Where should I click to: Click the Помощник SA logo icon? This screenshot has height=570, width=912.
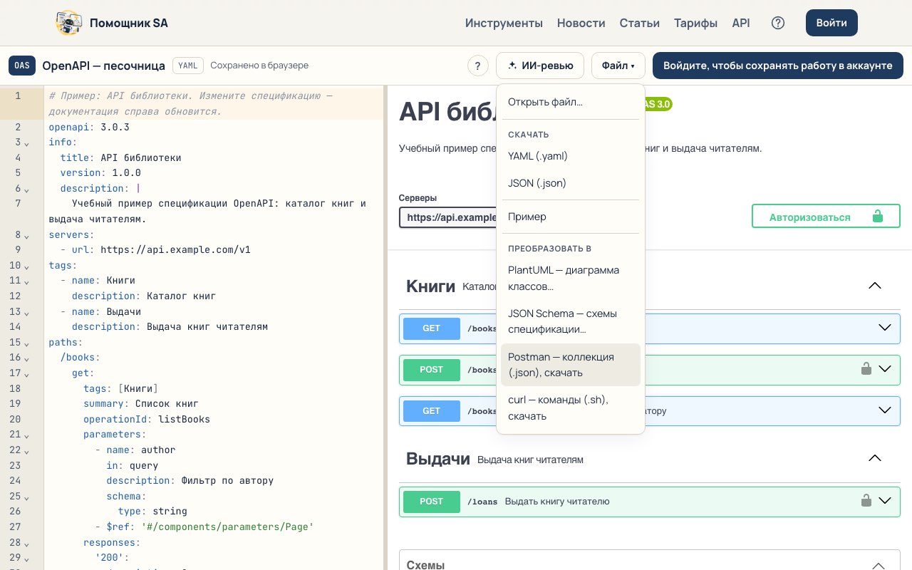(x=69, y=23)
